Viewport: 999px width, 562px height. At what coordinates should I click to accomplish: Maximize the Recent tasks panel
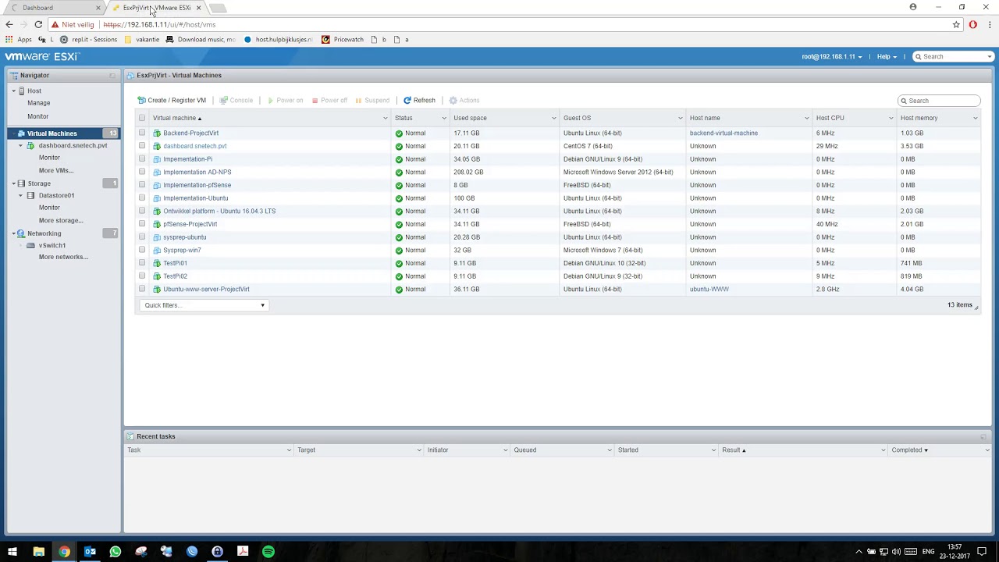coord(983,436)
